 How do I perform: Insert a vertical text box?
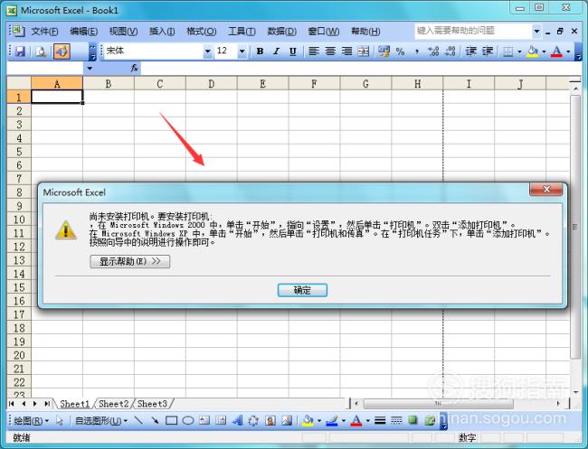point(221,421)
